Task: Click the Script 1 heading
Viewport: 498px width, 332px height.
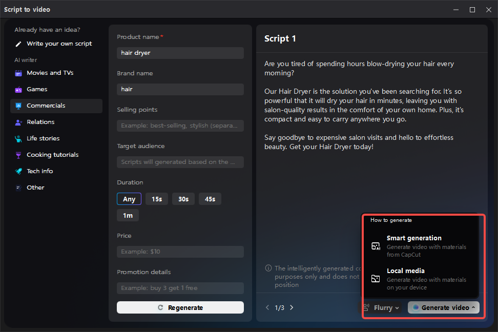Action: tap(280, 39)
